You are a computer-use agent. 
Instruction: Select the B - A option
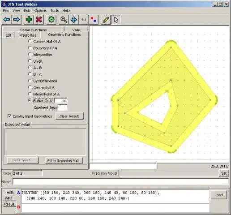point(30,74)
